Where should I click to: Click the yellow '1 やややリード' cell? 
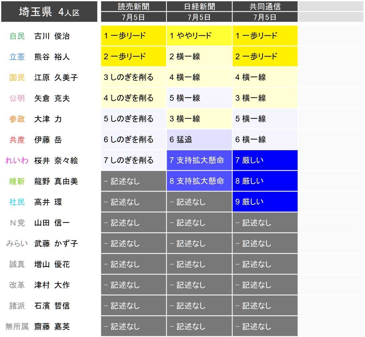199,36
